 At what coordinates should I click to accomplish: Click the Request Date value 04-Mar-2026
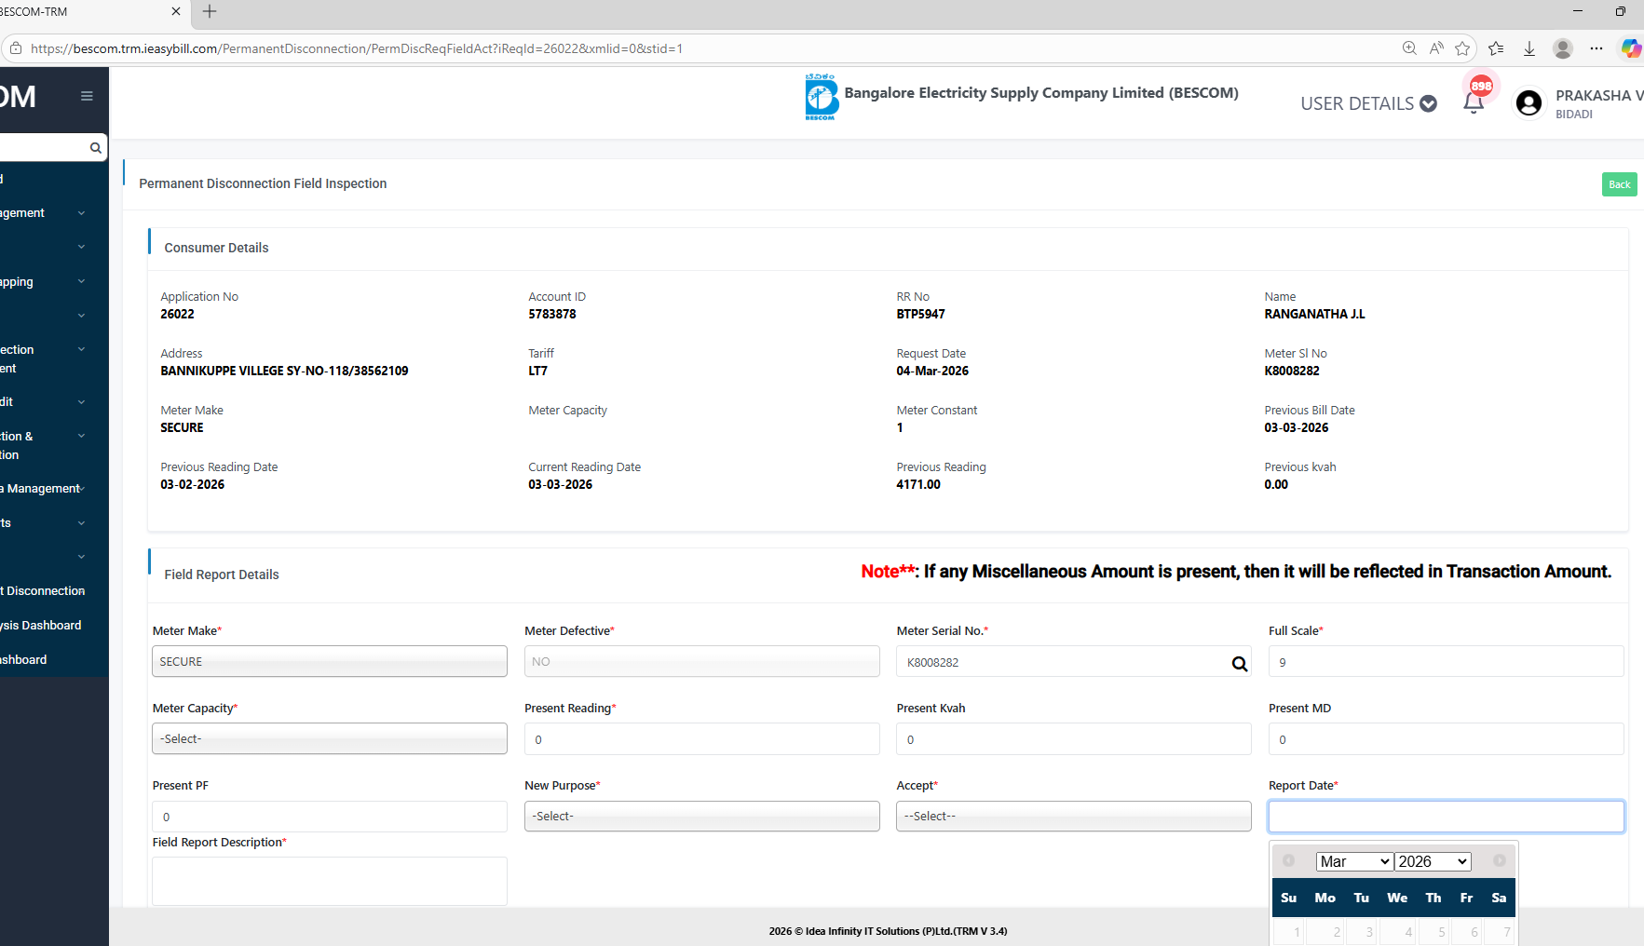[x=932, y=372]
